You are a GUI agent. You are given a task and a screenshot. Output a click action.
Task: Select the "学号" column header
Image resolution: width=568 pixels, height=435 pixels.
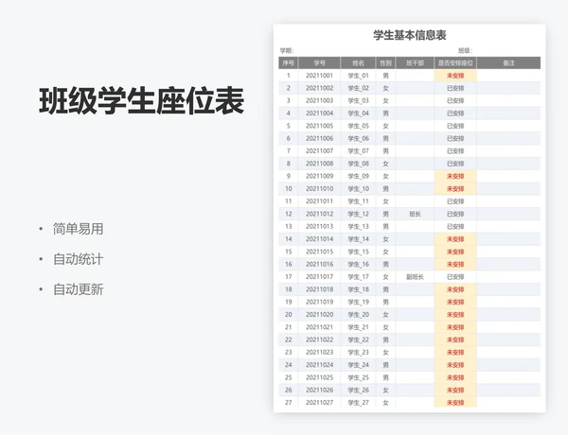(320, 63)
